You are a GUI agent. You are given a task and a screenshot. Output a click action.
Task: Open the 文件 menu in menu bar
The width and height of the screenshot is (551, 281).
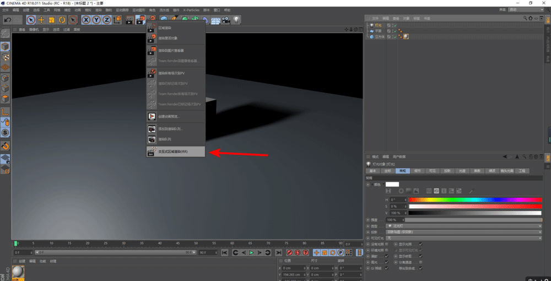click(6, 10)
